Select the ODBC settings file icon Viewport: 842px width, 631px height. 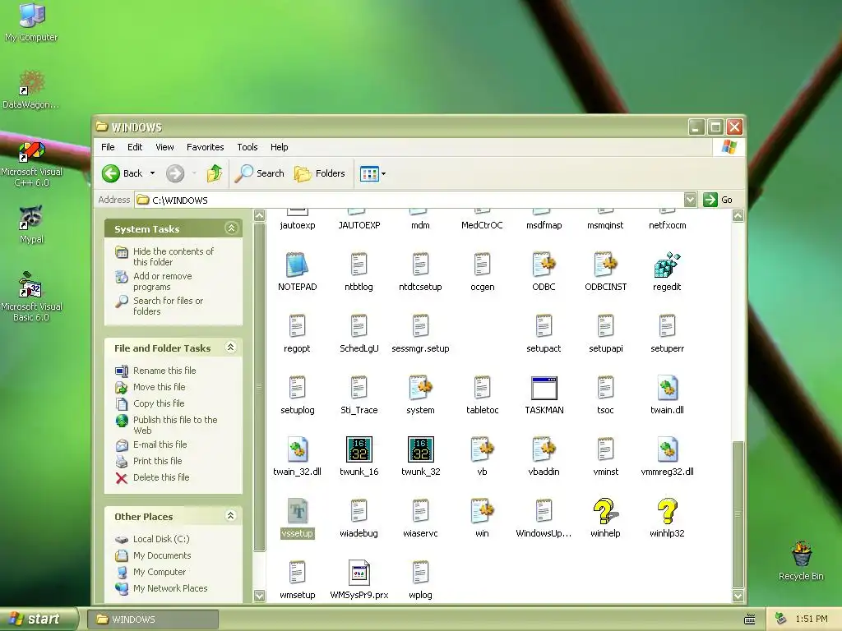[544, 265]
